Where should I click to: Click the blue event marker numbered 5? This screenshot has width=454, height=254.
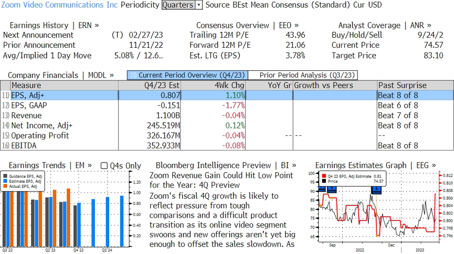coord(376,189)
